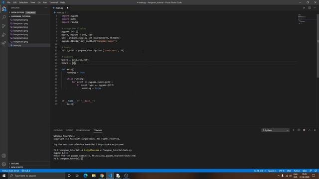Change encoding via UTF-8 in status bar
This screenshot has width=319, height=179.
pyautogui.click(x=282, y=171)
